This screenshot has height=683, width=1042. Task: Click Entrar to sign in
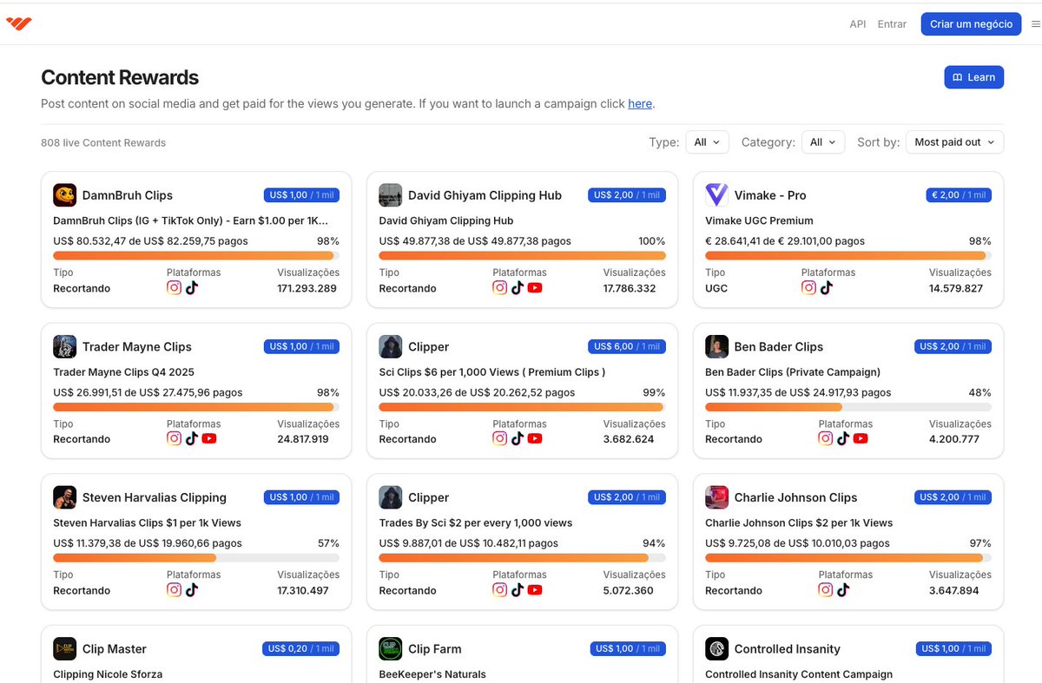click(x=892, y=24)
